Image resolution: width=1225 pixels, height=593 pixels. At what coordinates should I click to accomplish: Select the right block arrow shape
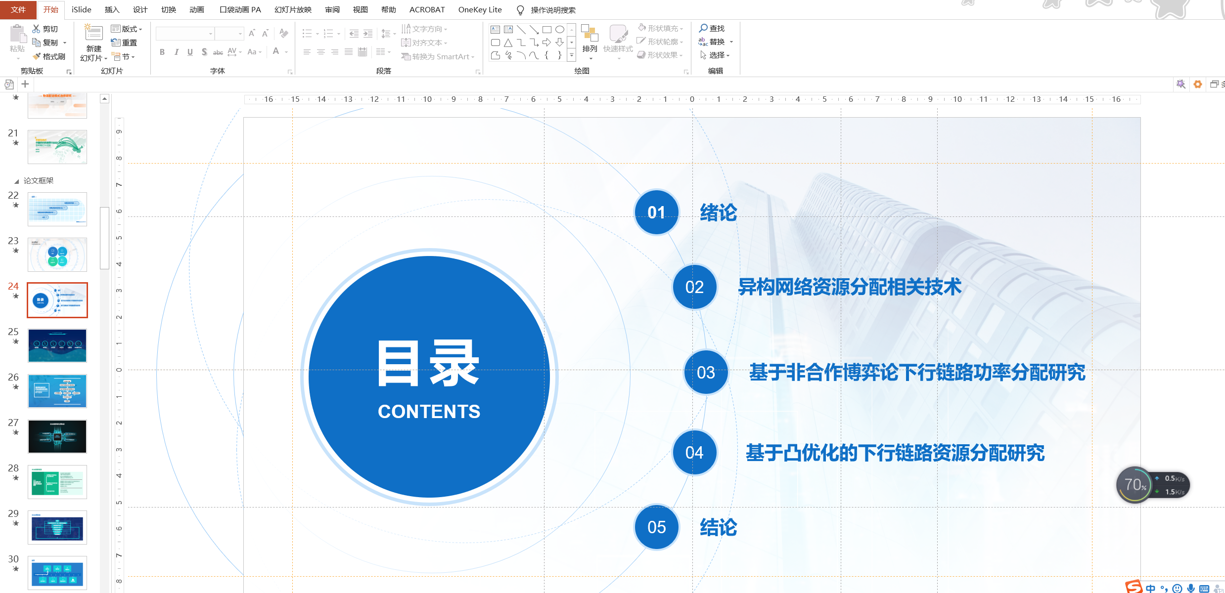coord(547,42)
